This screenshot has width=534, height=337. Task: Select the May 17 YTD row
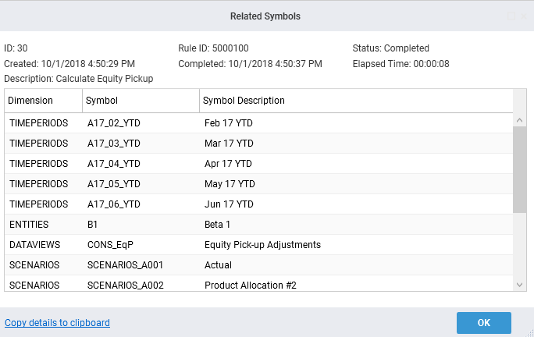pos(230,184)
